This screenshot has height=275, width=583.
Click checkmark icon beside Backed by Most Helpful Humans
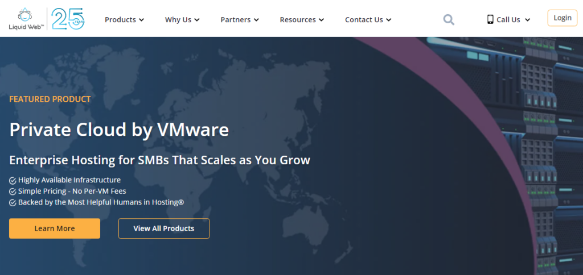[x=13, y=203]
